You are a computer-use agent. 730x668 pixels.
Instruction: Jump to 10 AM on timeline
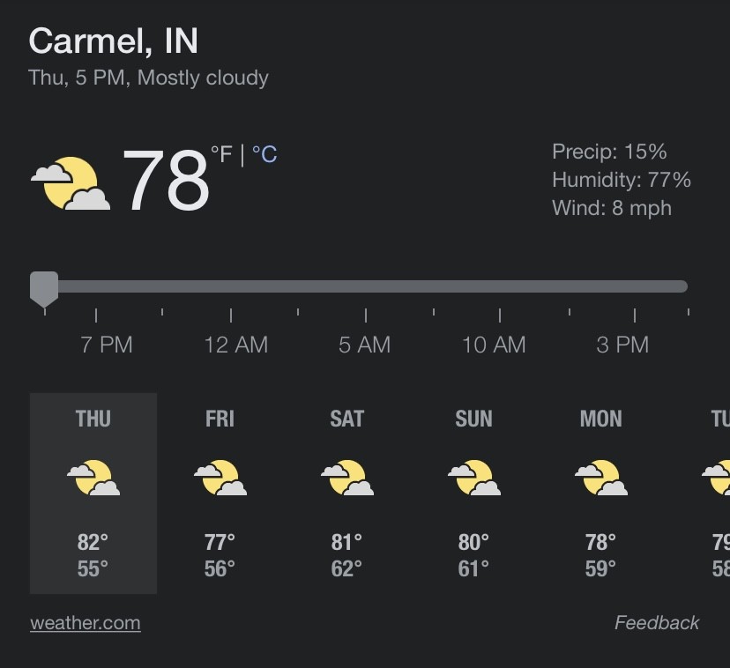point(494,345)
